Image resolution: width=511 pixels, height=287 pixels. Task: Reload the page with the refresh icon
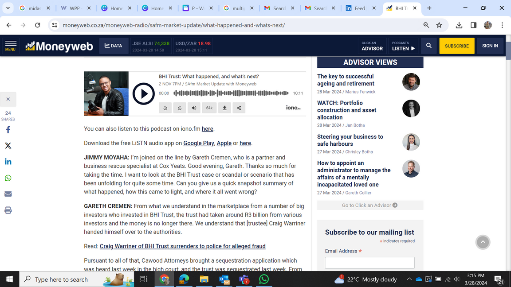(37, 25)
